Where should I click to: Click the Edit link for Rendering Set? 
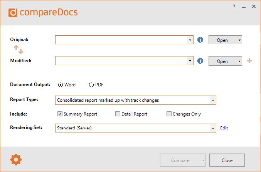pos(224,128)
